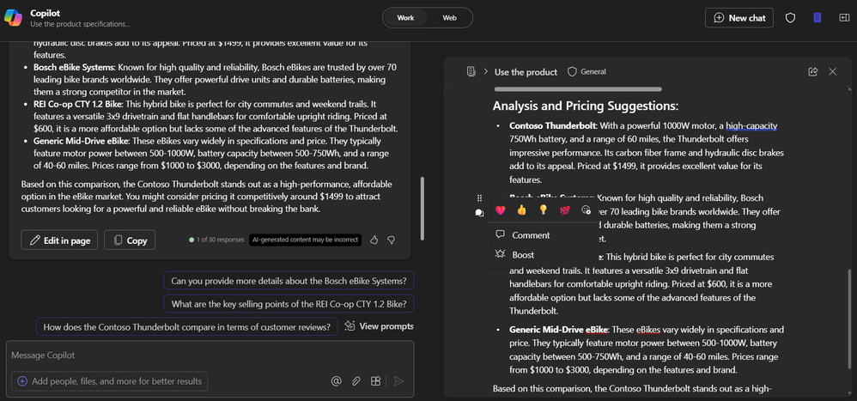Click the send message arrow icon
Image resolution: width=857 pixels, height=401 pixels.
click(x=399, y=381)
